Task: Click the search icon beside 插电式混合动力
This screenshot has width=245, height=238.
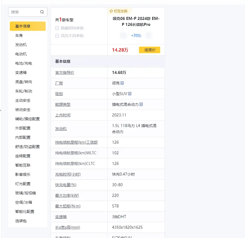Action: pyautogui.click(x=141, y=104)
